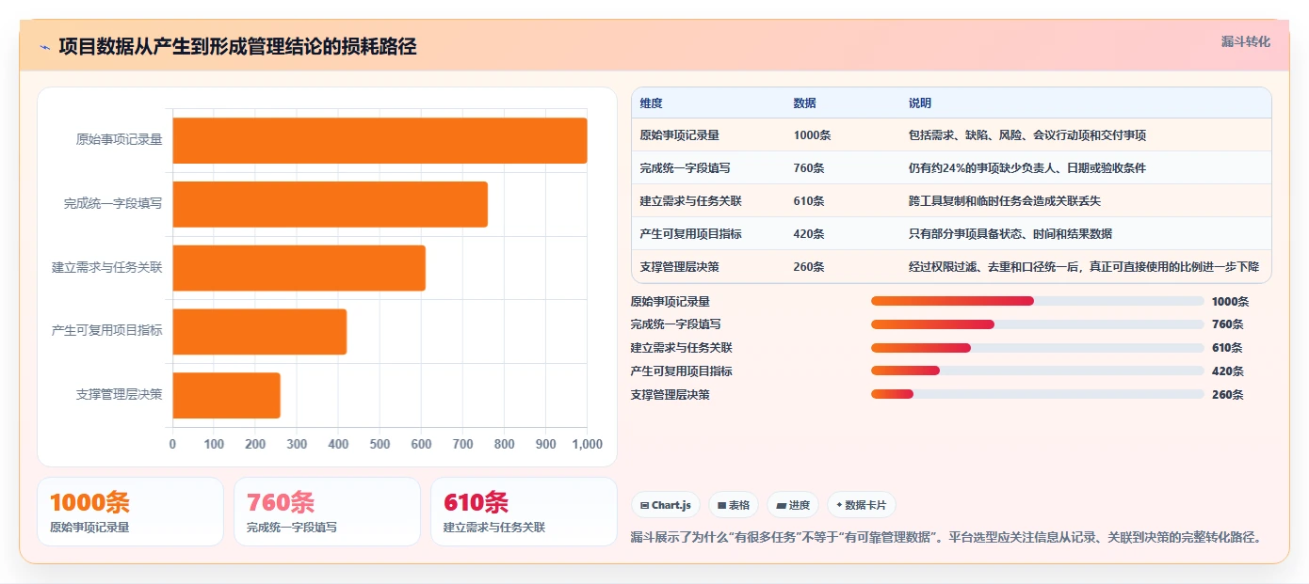Click table cell 产生可复用项目指标

[x=690, y=234]
